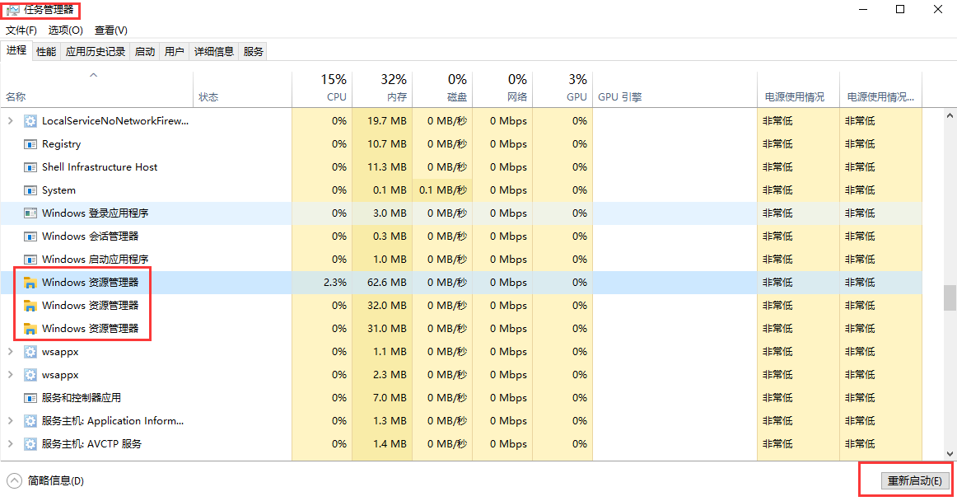Expand 服务主机: Application Inform group
The width and height of the screenshot is (957, 501).
(x=11, y=421)
